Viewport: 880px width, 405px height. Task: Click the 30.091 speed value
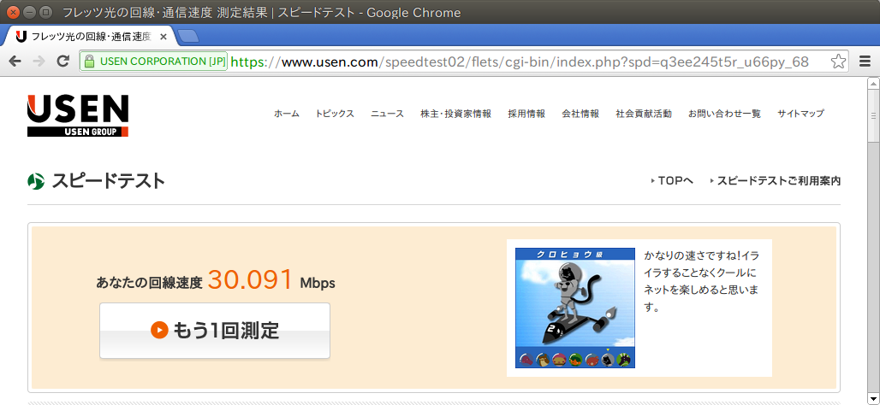(250, 280)
